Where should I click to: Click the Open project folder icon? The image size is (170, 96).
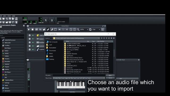(x=3, y=19)
